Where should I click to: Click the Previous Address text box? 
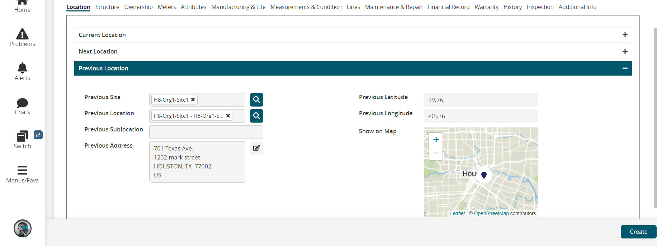coord(197,162)
